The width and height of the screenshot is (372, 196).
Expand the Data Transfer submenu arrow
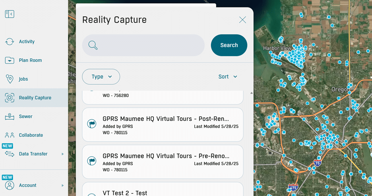(x=63, y=154)
